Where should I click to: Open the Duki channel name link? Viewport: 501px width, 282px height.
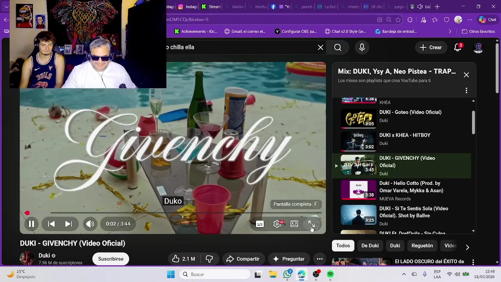[44, 256]
